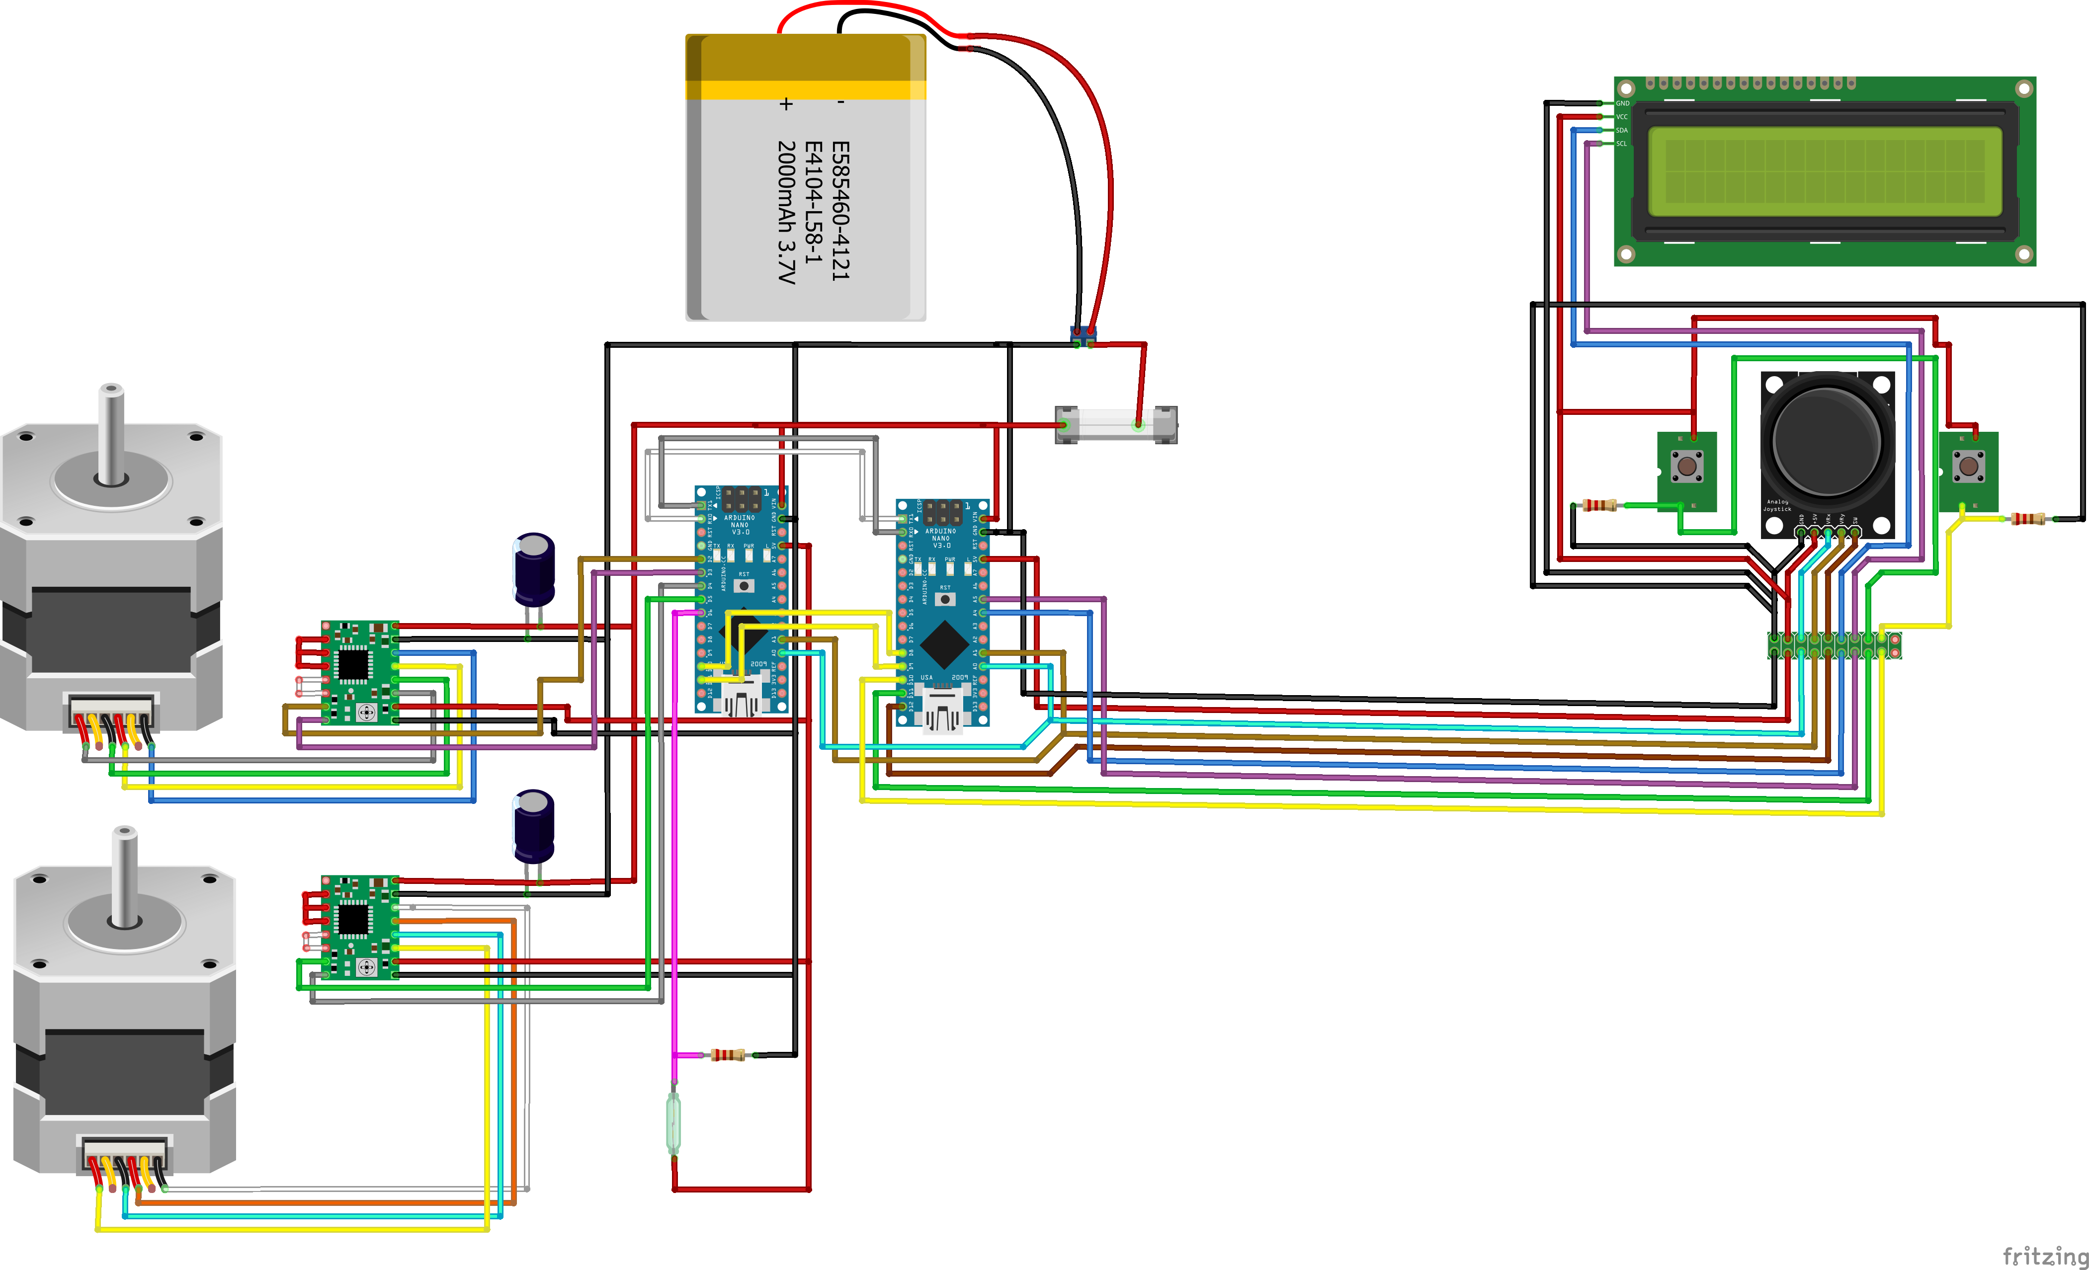
Task: Select the green LCD display module
Action: click(1825, 171)
